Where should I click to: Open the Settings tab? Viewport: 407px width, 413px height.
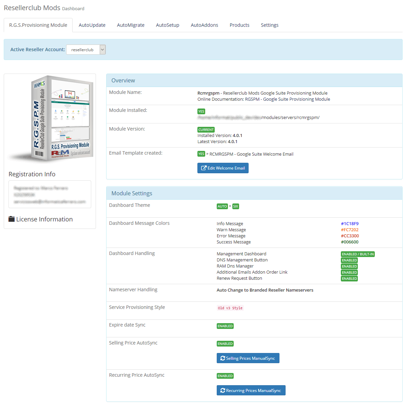tap(270, 25)
